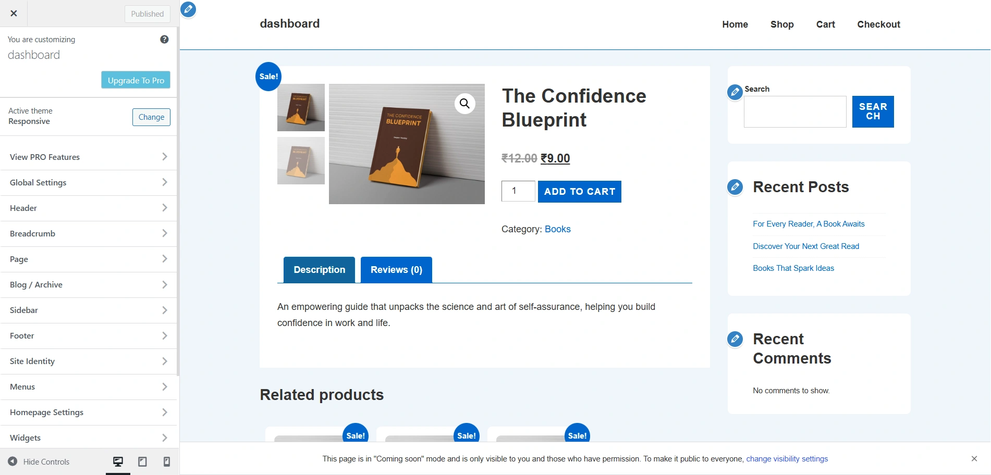This screenshot has width=991, height=475.
Task: Open the Shop menu item
Action: [782, 24]
